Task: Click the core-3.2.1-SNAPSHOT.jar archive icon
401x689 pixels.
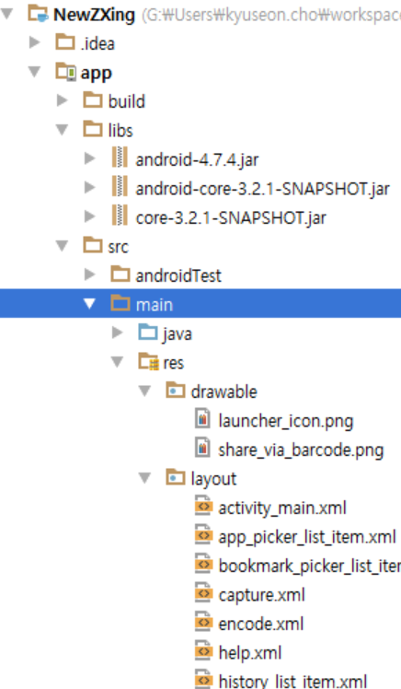Action: pos(120,216)
